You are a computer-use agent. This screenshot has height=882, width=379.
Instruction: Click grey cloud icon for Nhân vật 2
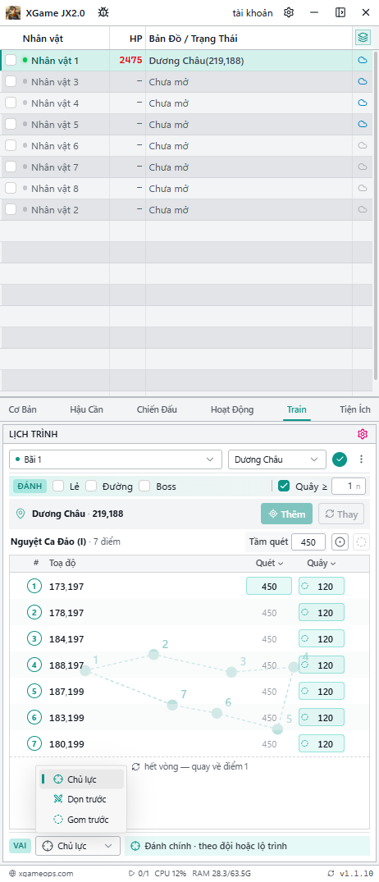tap(363, 210)
